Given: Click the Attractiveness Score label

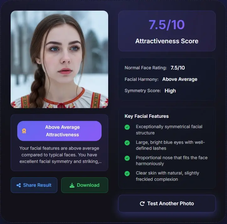Looking at the screenshot, I should (x=167, y=41).
